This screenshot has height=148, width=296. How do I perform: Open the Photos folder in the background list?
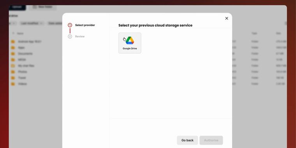(23, 72)
